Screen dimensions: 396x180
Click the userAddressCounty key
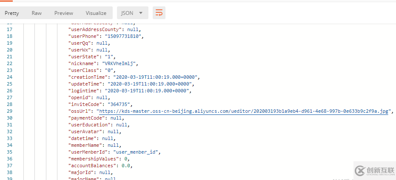[96, 29]
